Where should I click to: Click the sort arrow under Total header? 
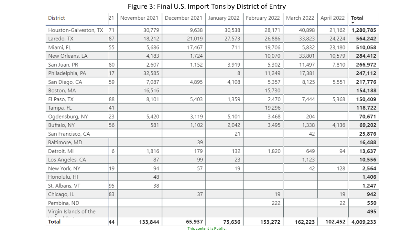(x=353, y=23)
